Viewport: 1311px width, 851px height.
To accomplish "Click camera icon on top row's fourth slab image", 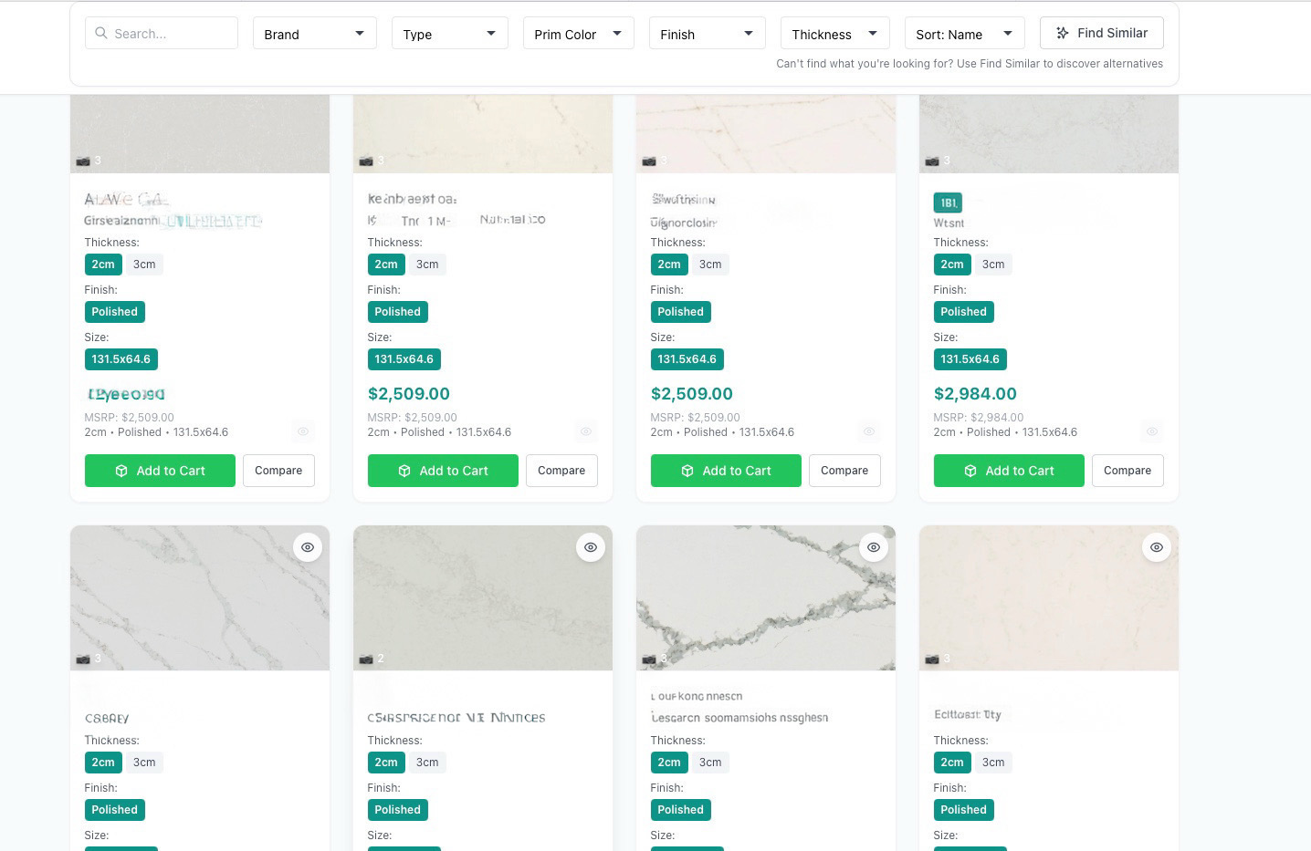I will (932, 161).
